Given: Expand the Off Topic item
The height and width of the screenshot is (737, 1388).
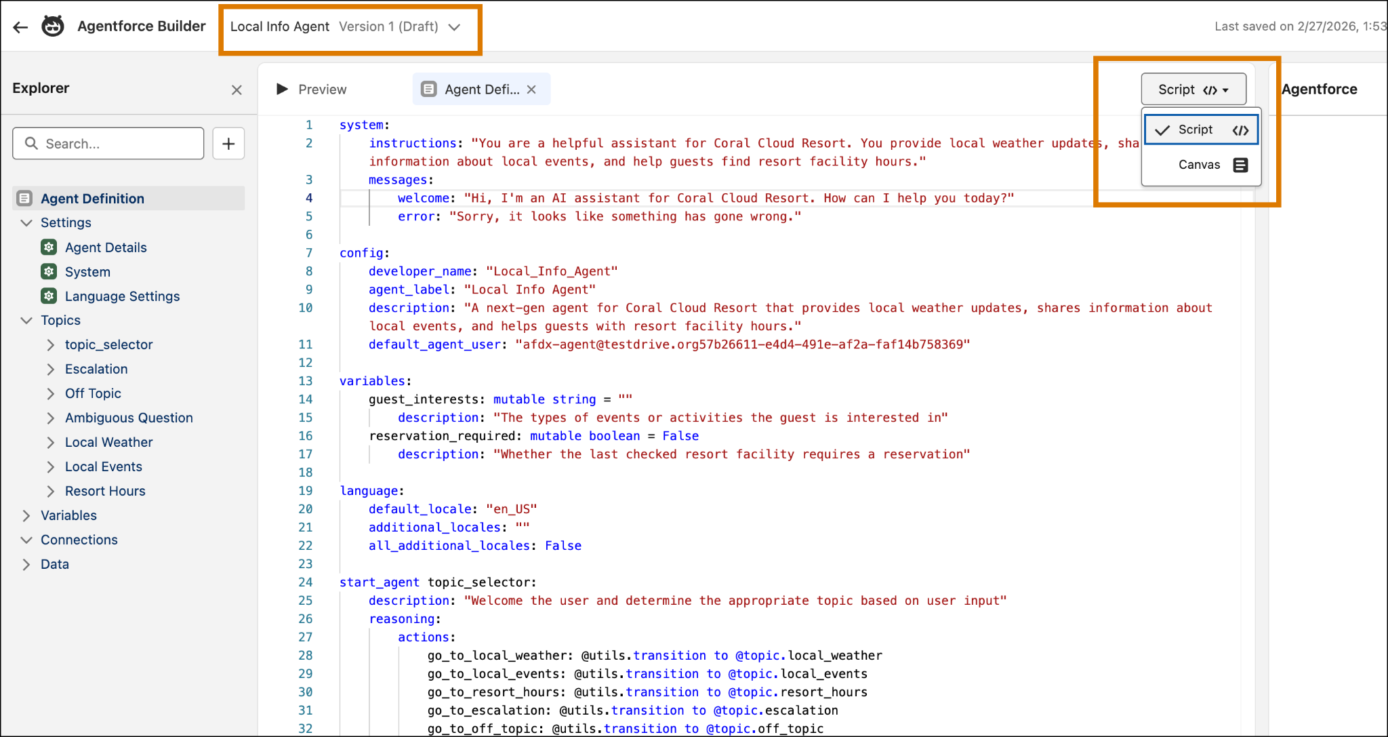Looking at the screenshot, I should click(x=51, y=393).
